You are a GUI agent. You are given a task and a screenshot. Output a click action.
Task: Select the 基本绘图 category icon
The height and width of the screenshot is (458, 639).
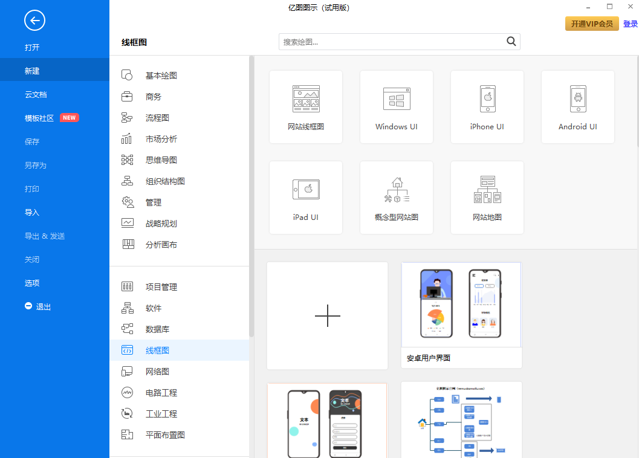127,76
